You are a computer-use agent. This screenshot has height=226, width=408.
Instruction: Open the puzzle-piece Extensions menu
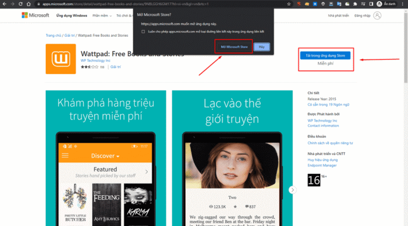355,4
